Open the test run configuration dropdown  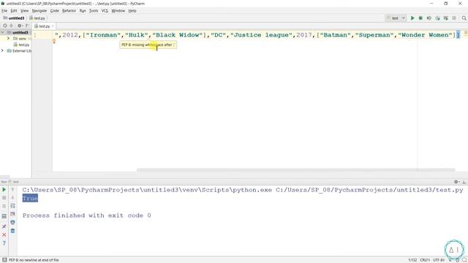(x=396, y=18)
